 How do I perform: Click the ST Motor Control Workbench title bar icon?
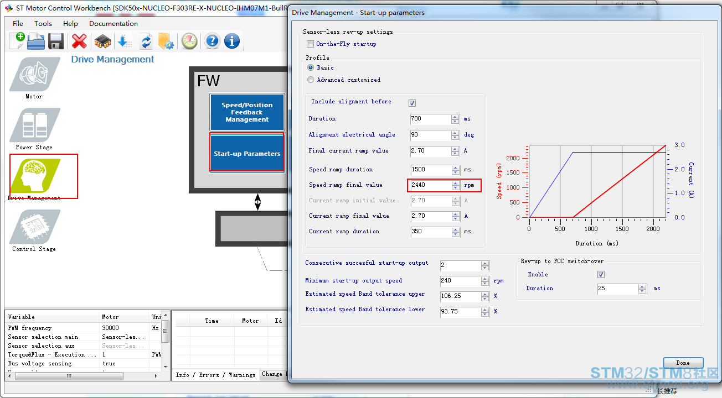point(8,8)
